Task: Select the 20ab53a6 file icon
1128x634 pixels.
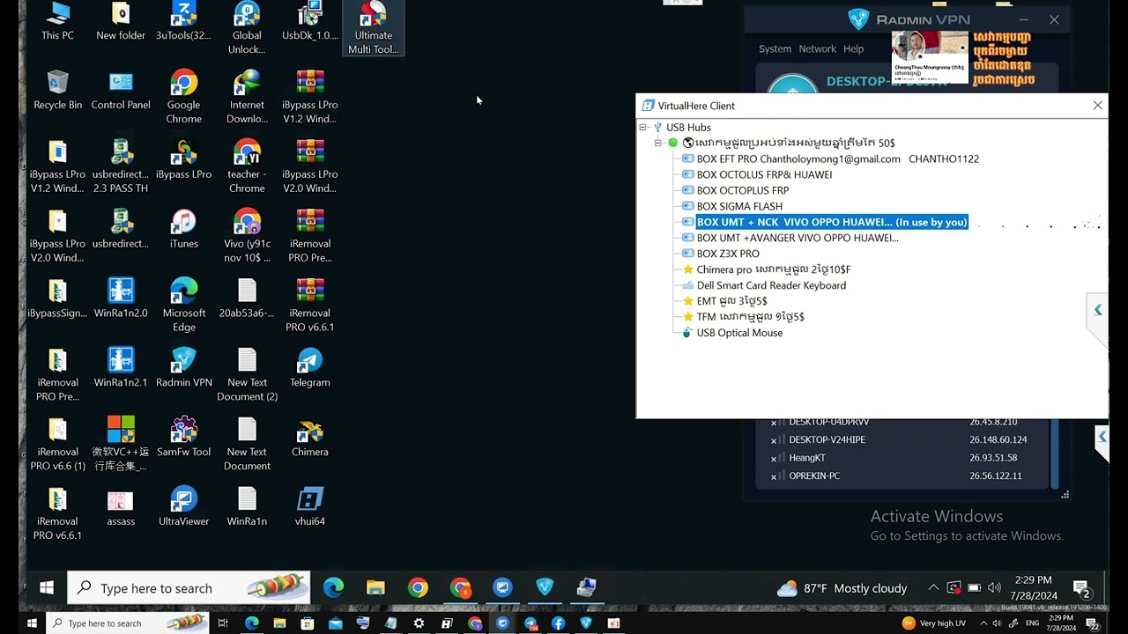Action: click(x=247, y=299)
